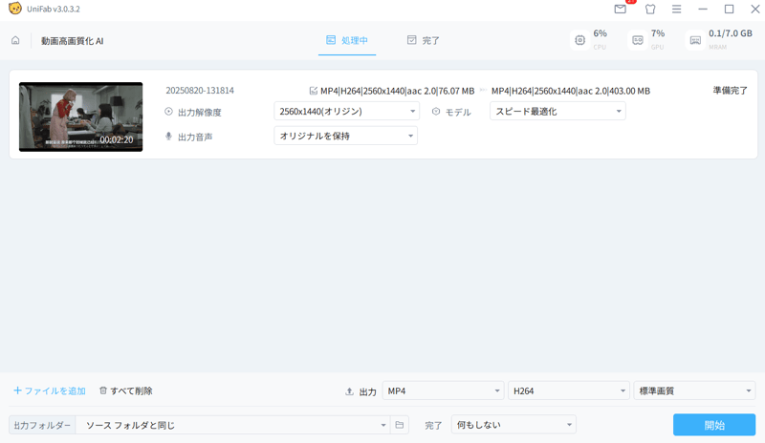Open the hamburger menu icon

point(677,10)
